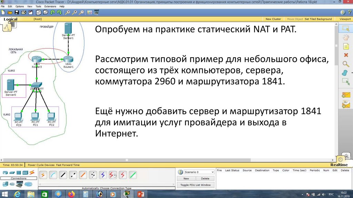Open the Options menu

(20, 6)
